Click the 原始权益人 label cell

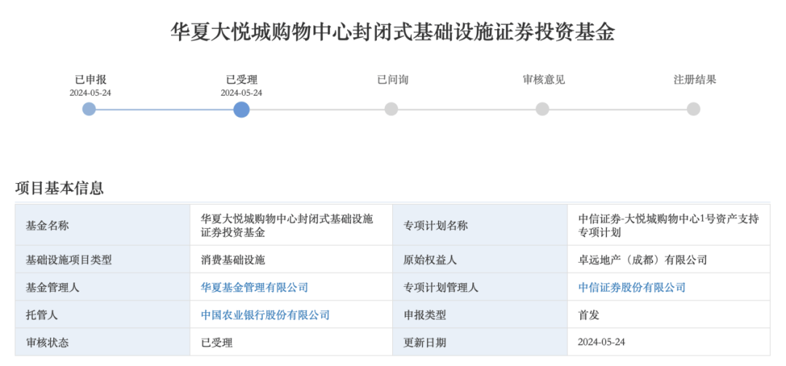480,259
